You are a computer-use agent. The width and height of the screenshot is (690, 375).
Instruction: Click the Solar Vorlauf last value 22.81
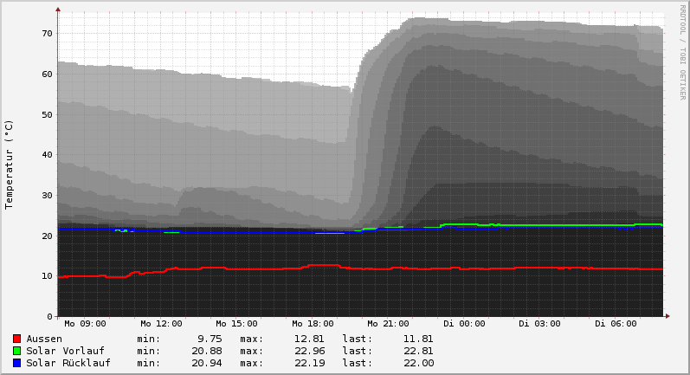coord(418,351)
